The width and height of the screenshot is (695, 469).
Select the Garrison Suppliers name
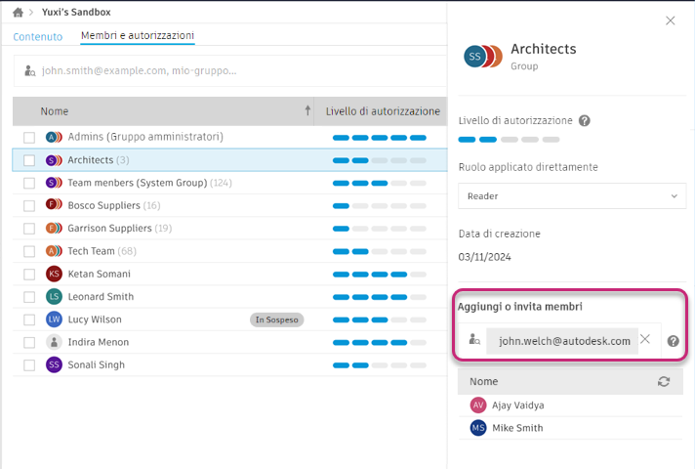[x=109, y=228]
